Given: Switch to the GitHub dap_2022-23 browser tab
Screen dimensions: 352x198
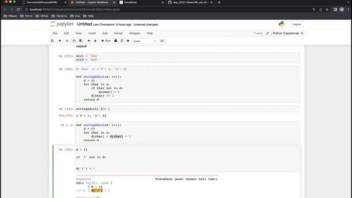Looking at the screenshot, I should click(x=190, y=2).
